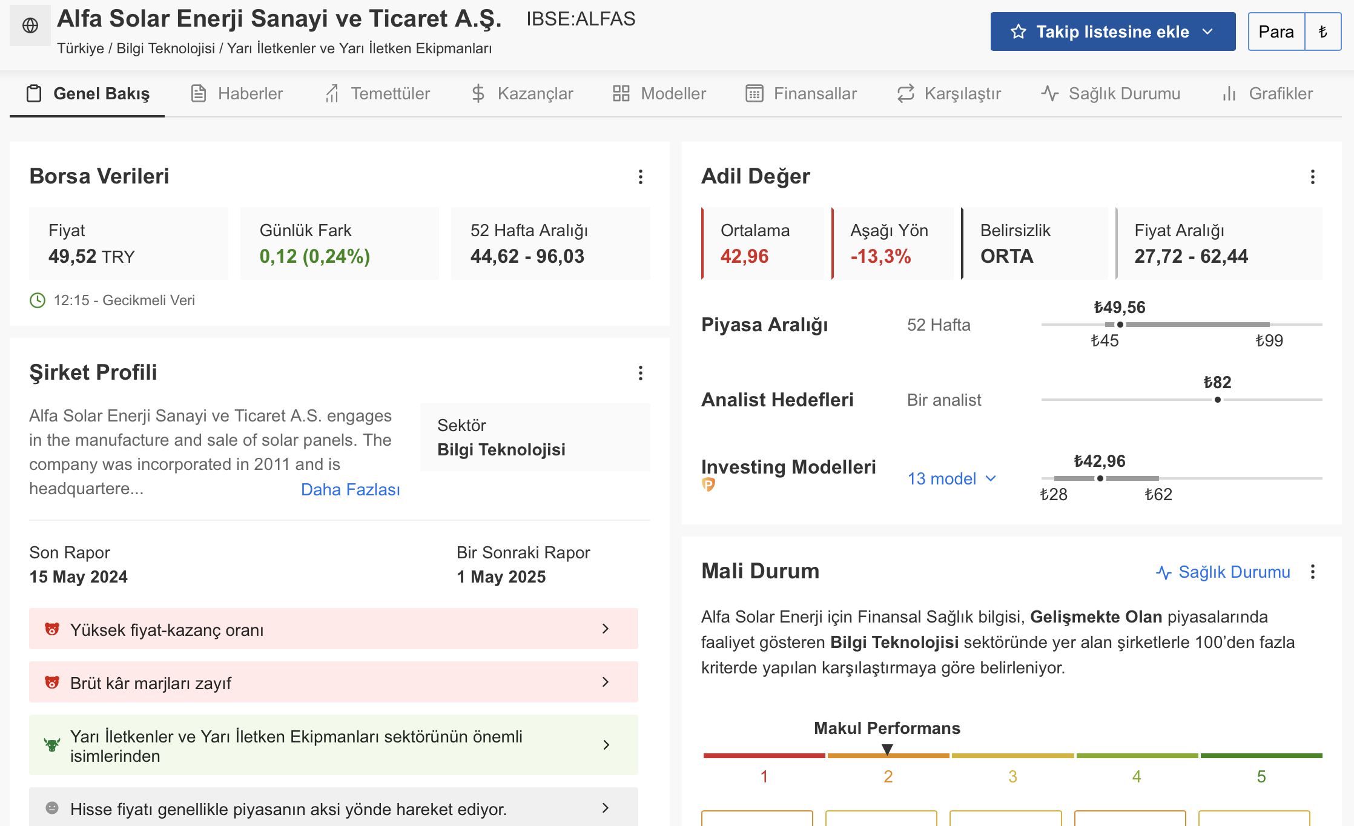Viewport: 1354px width, 826px height.
Task: Click the Son Rapor 15 May 2024 date
Action: 79,577
